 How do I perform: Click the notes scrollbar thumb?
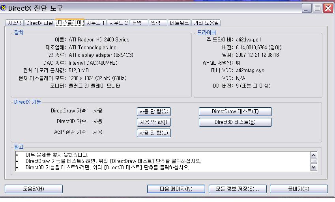pos(313,161)
